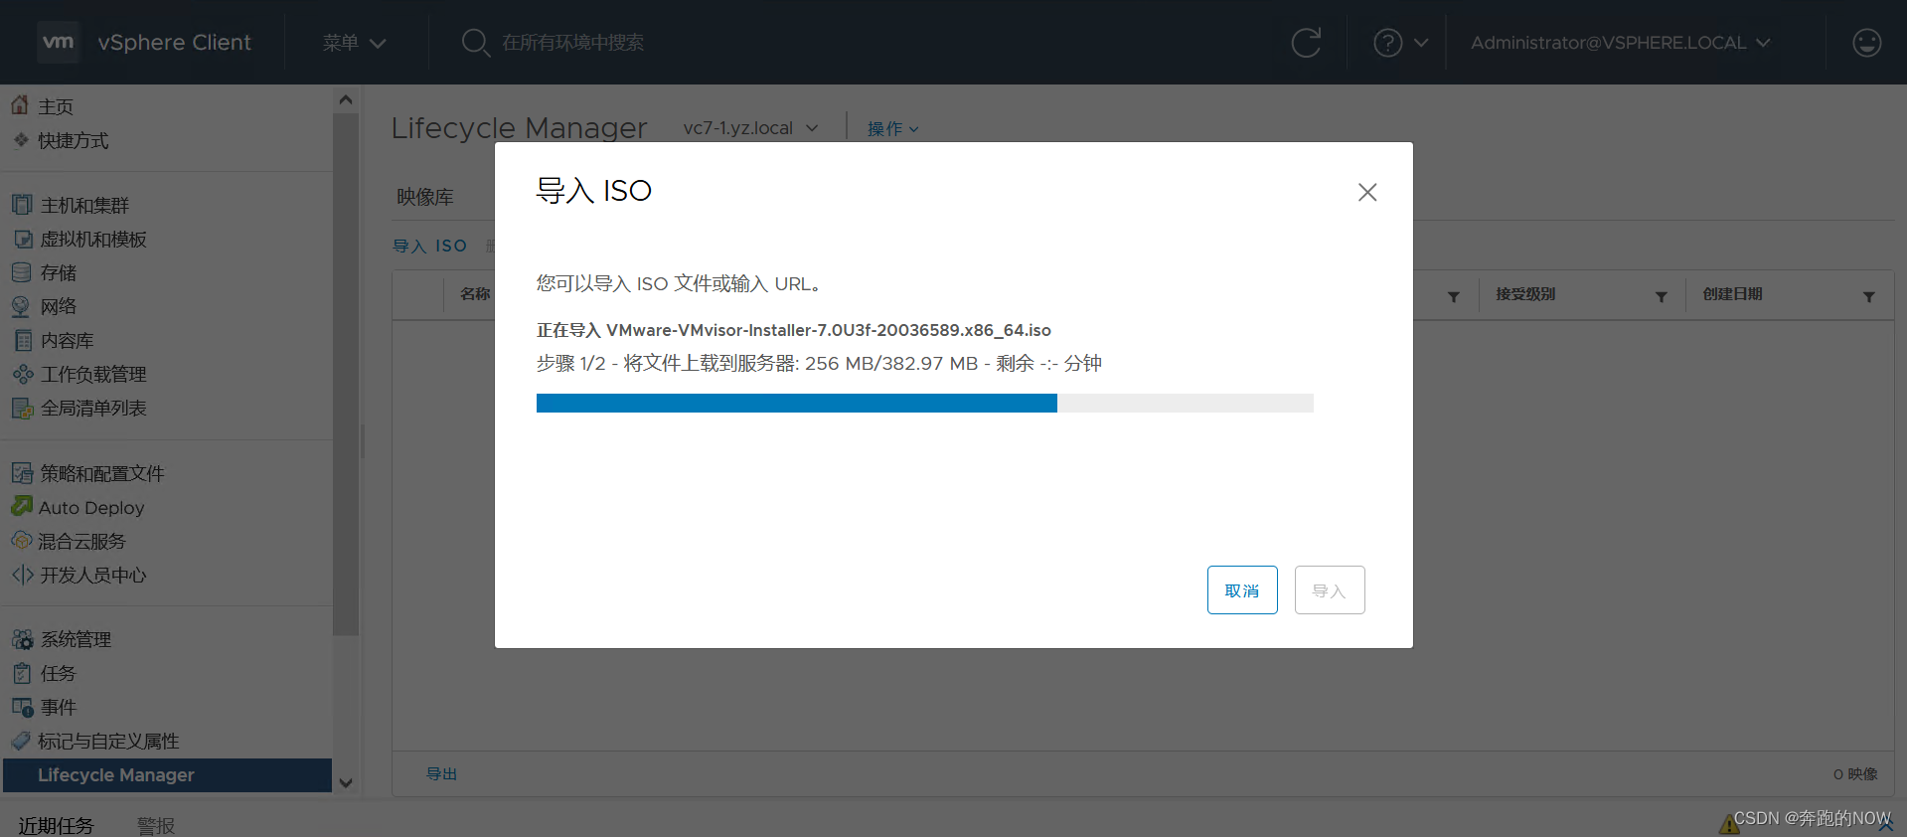Viewport: 1907px width, 837px height.
Task: Click the 名称 column header
Action: (475, 294)
